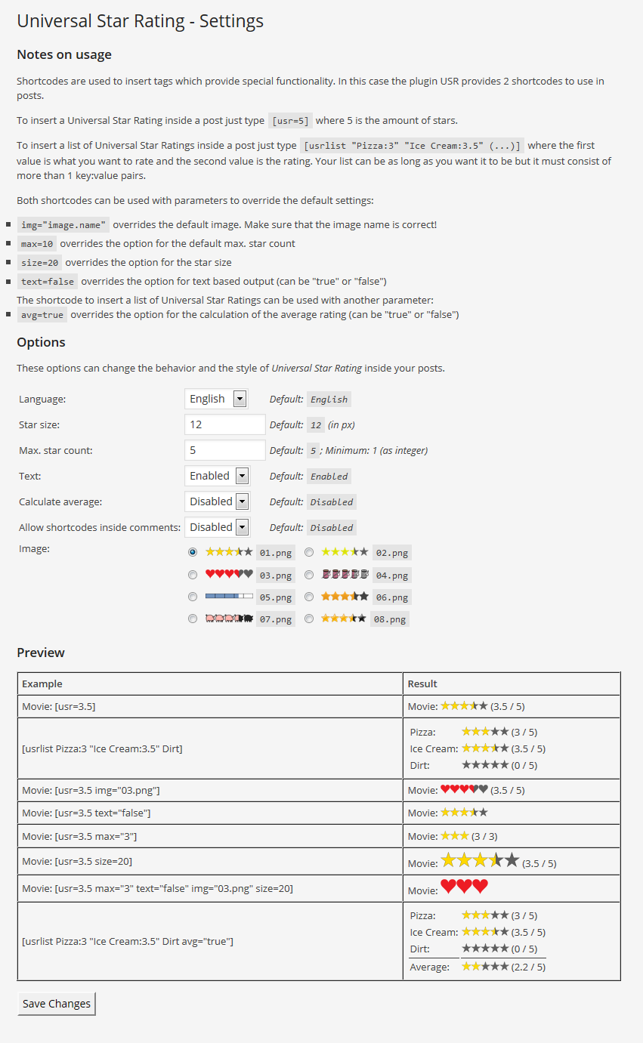Click the large hearts preview result
Viewport: 643px width, 1043px height.
(465, 887)
